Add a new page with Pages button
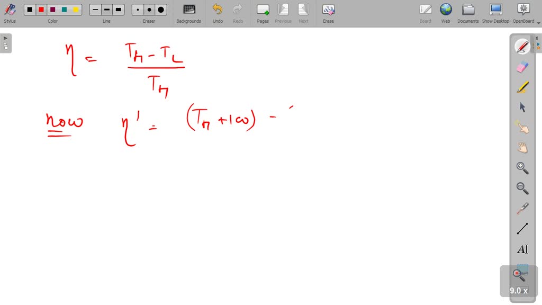 click(263, 11)
